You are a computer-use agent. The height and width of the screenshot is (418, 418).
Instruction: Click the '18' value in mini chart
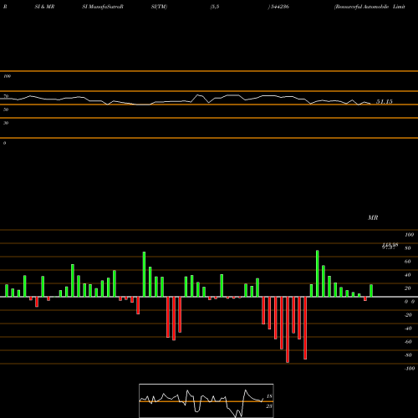(269, 396)
